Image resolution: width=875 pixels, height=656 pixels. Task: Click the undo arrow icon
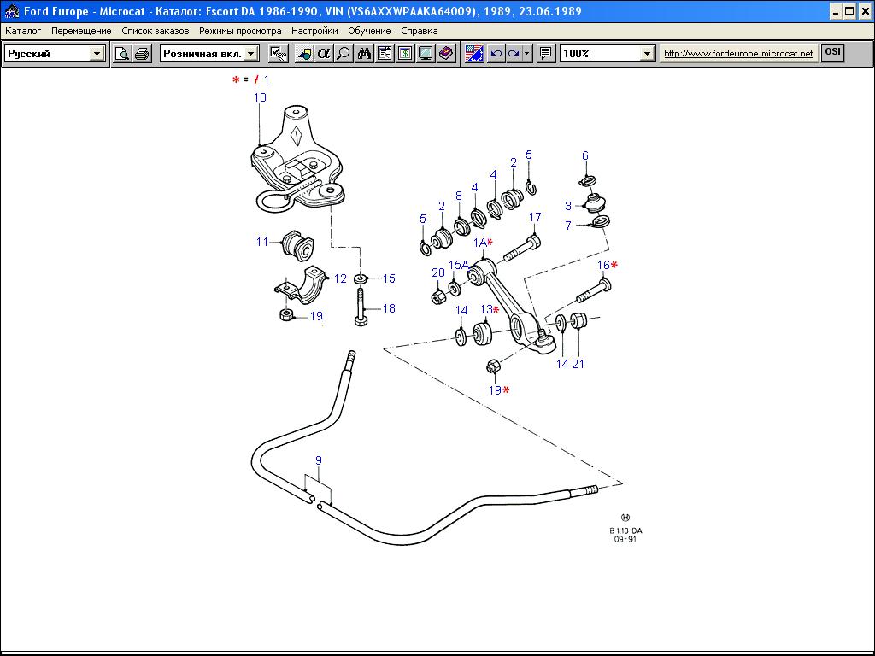(x=496, y=54)
